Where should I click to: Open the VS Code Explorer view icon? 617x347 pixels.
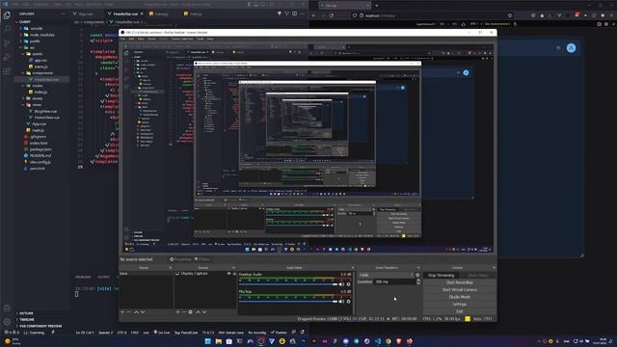[x=7, y=15]
